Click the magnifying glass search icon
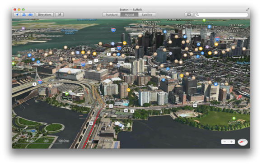 tap(197, 15)
